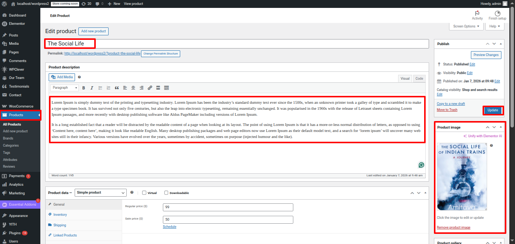This screenshot has height=244, width=515.
Task: Click the Regular price input field
Action: (x=228, y=207)
